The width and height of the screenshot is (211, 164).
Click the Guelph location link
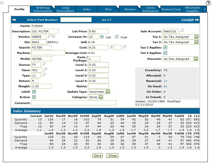coord(188,20)
